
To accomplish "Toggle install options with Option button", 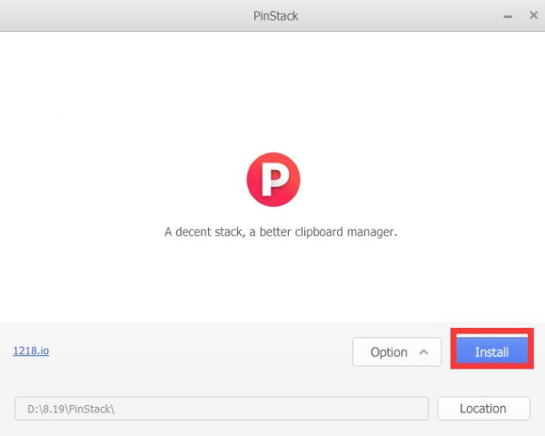I will click(397, 352).
